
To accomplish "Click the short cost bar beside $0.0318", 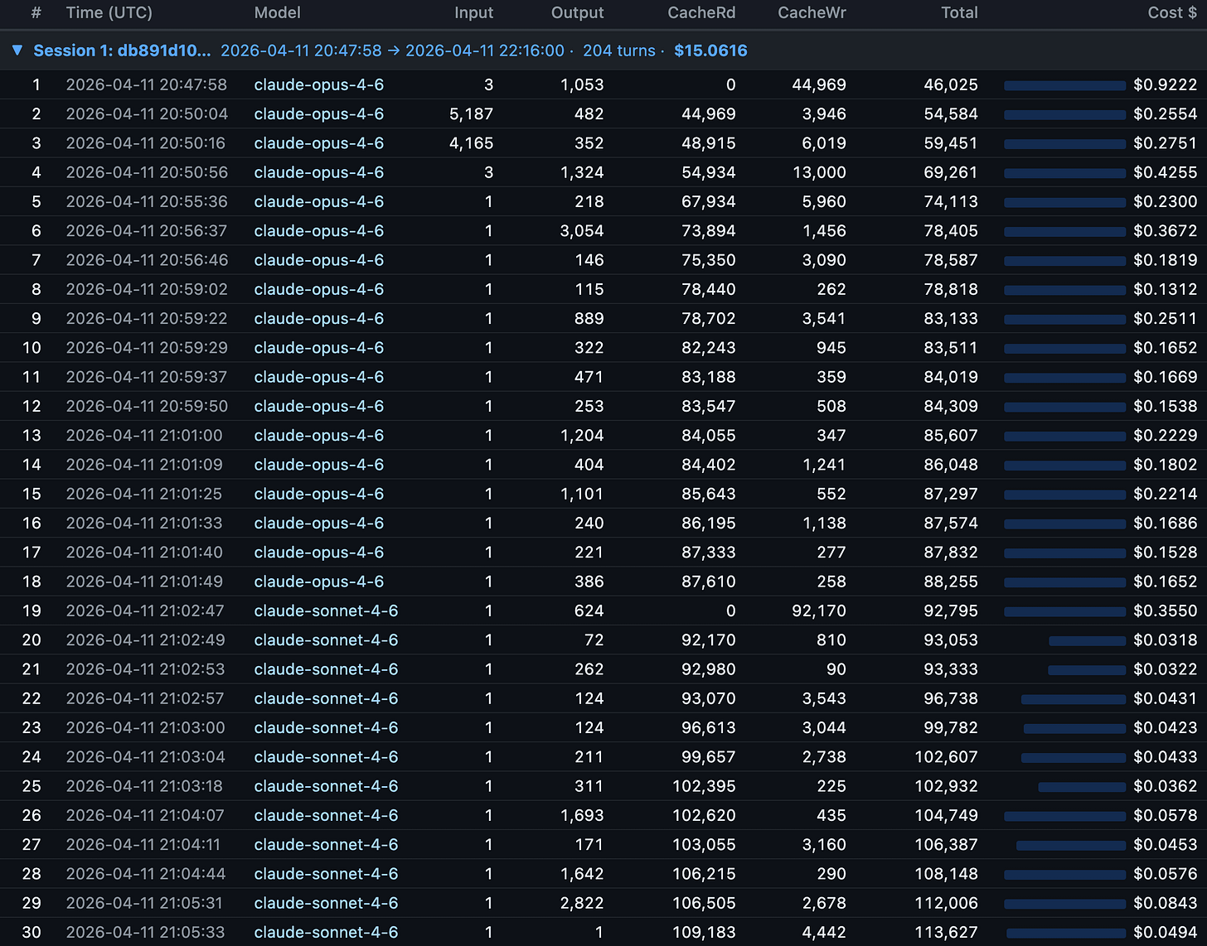I will click(1087, 640).
